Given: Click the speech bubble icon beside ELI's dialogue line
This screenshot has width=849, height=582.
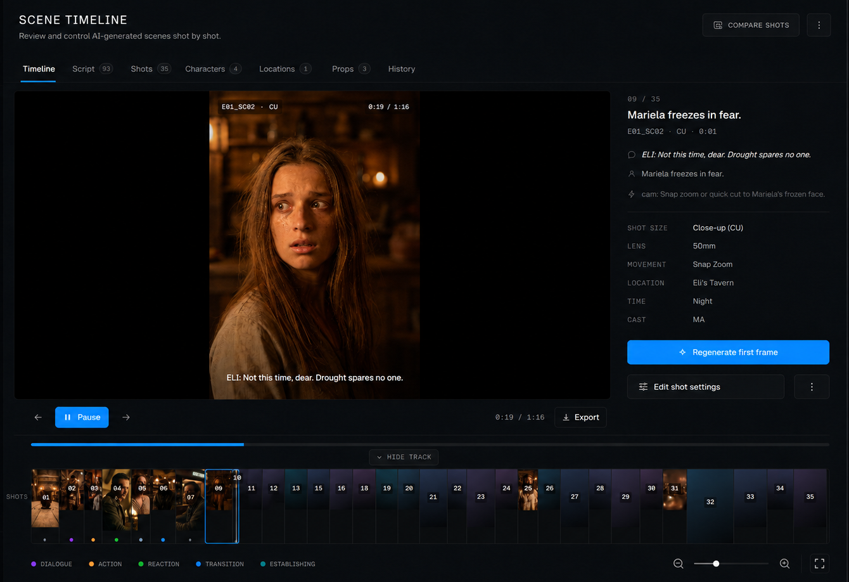Looking at the screenshot, I should coord(631,155).
